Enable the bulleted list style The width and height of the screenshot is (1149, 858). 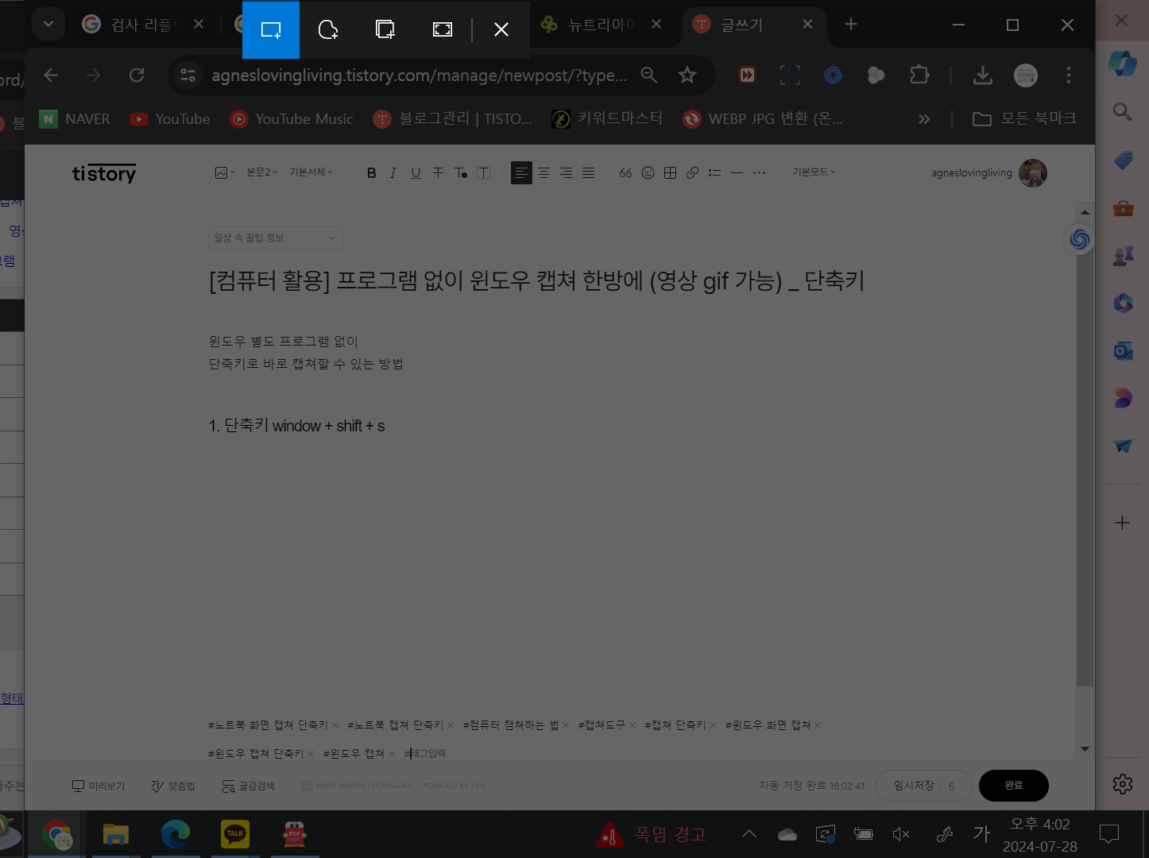[x=714, y=172]
